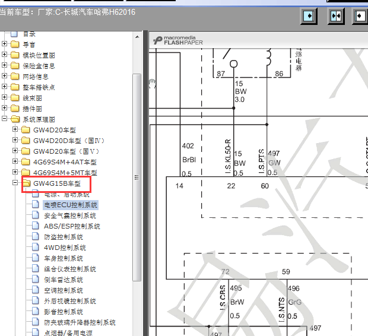Collapse the GW4G15B车型 node

click(15, 182)
